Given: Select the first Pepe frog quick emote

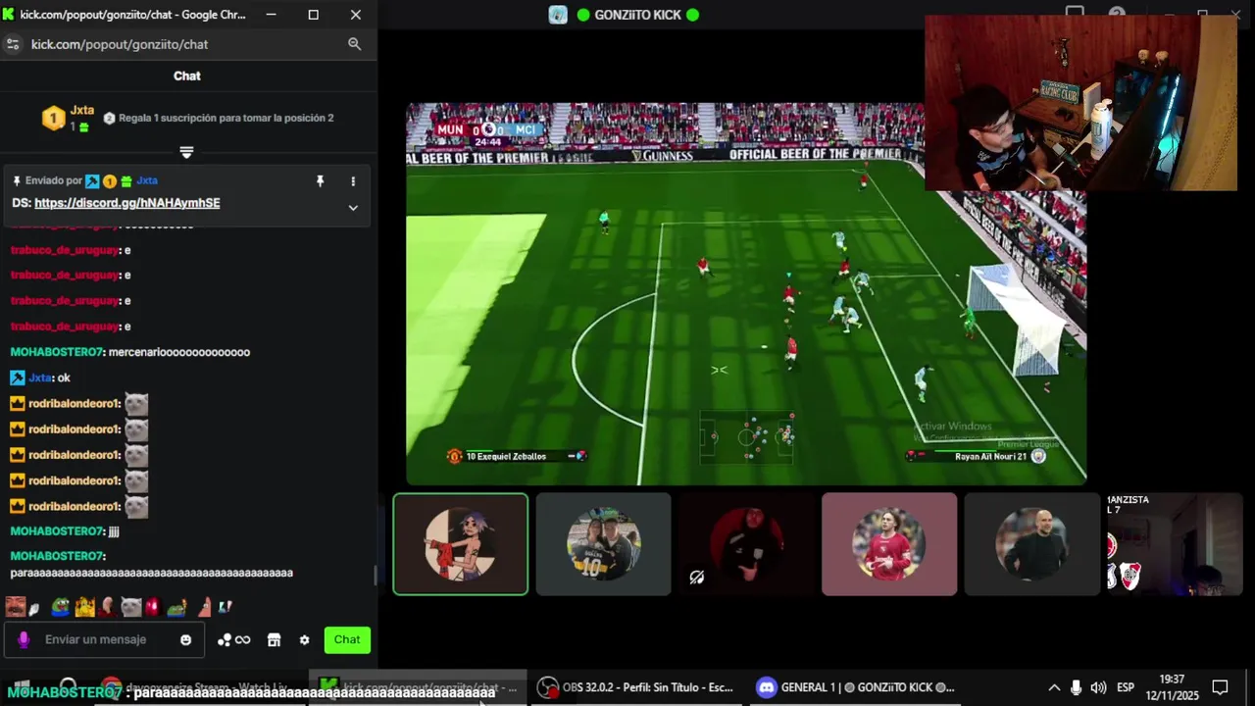Looking at the screenshot, I should 62,608.
